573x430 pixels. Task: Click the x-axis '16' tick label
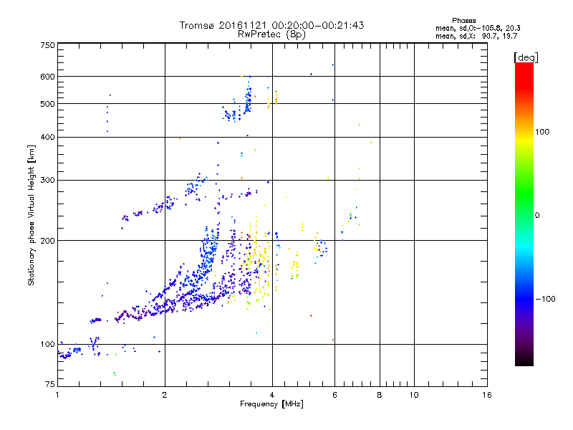(x=487, y=395)
